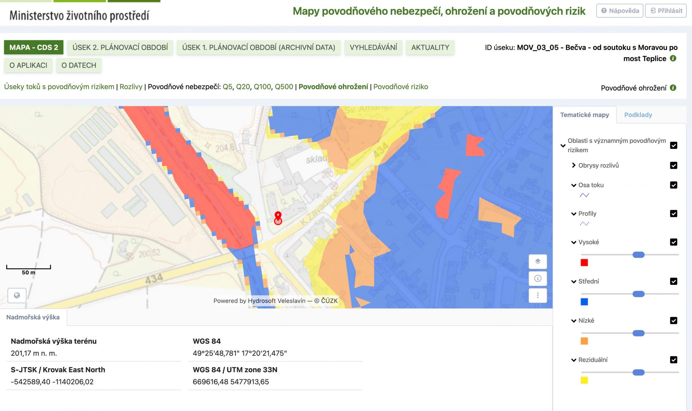The height and width of the screenshot is (411, 692).
Task: Toggle the Vysoké layer checkbox
Action: point(673,242)
